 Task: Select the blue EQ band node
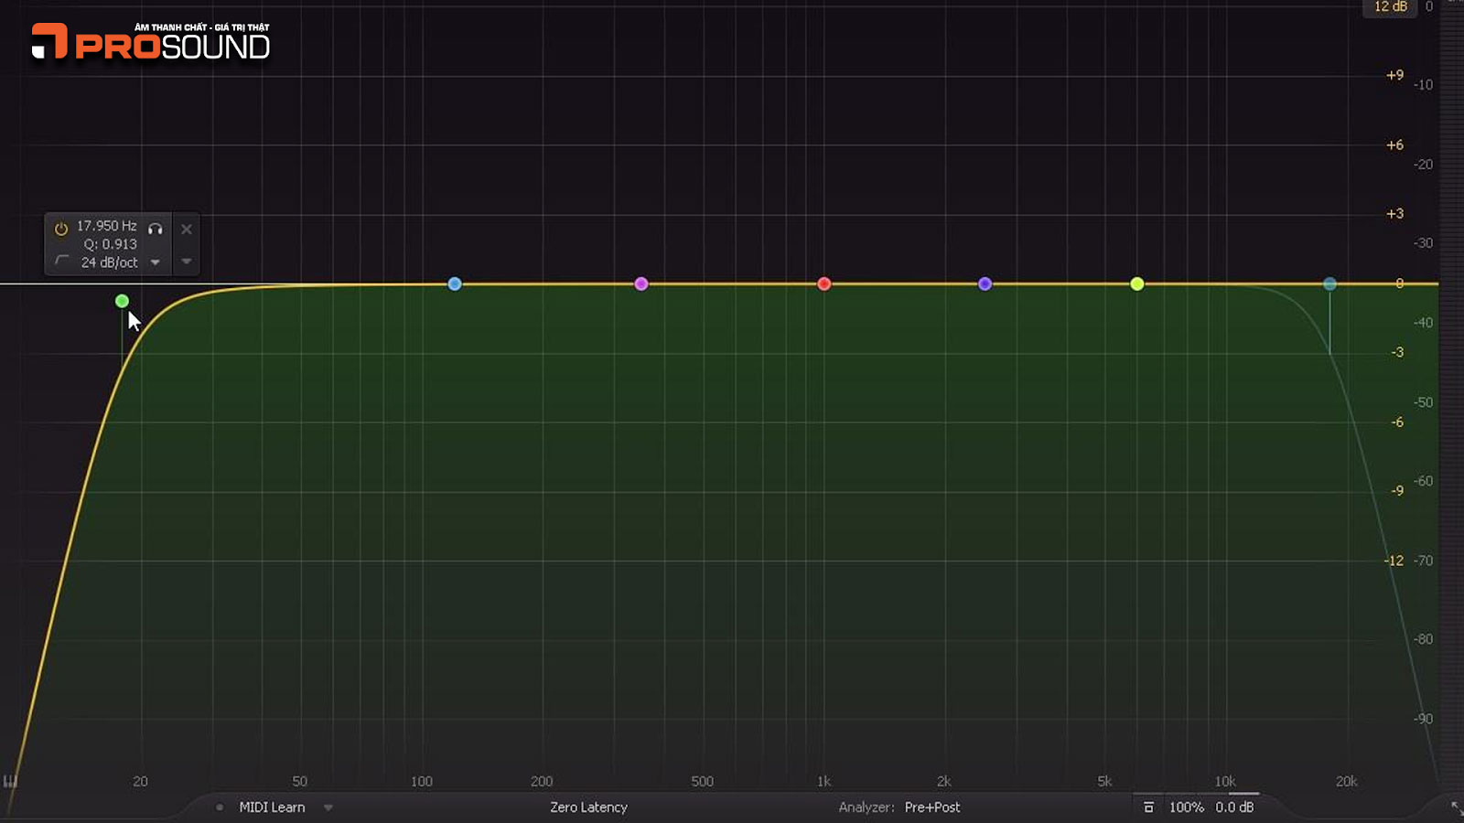[455, 284]
